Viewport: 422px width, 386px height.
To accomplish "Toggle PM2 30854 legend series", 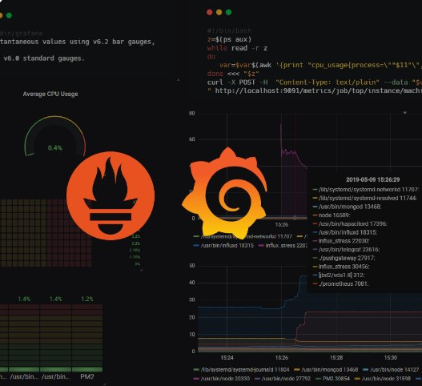I will tap(332, 379).
